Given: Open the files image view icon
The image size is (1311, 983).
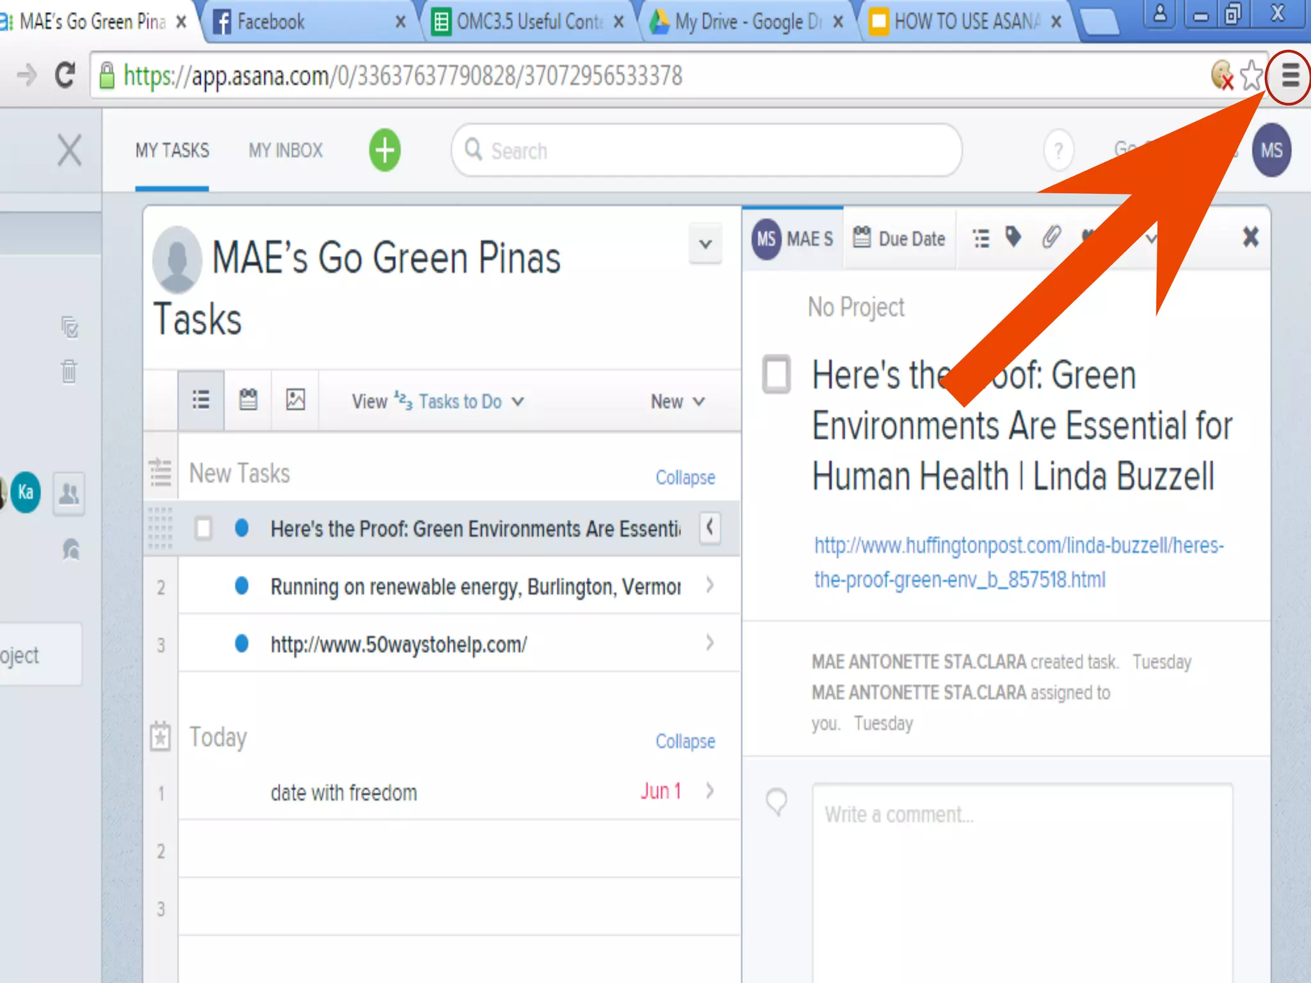Looking at the screenshot, I should tap(295, 400).
